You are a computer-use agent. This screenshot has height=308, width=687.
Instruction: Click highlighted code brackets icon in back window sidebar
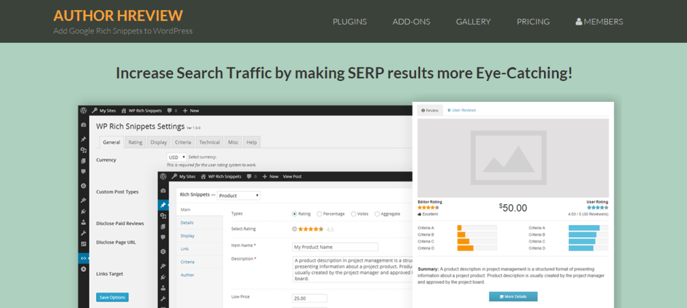click(x=84, y=258)
